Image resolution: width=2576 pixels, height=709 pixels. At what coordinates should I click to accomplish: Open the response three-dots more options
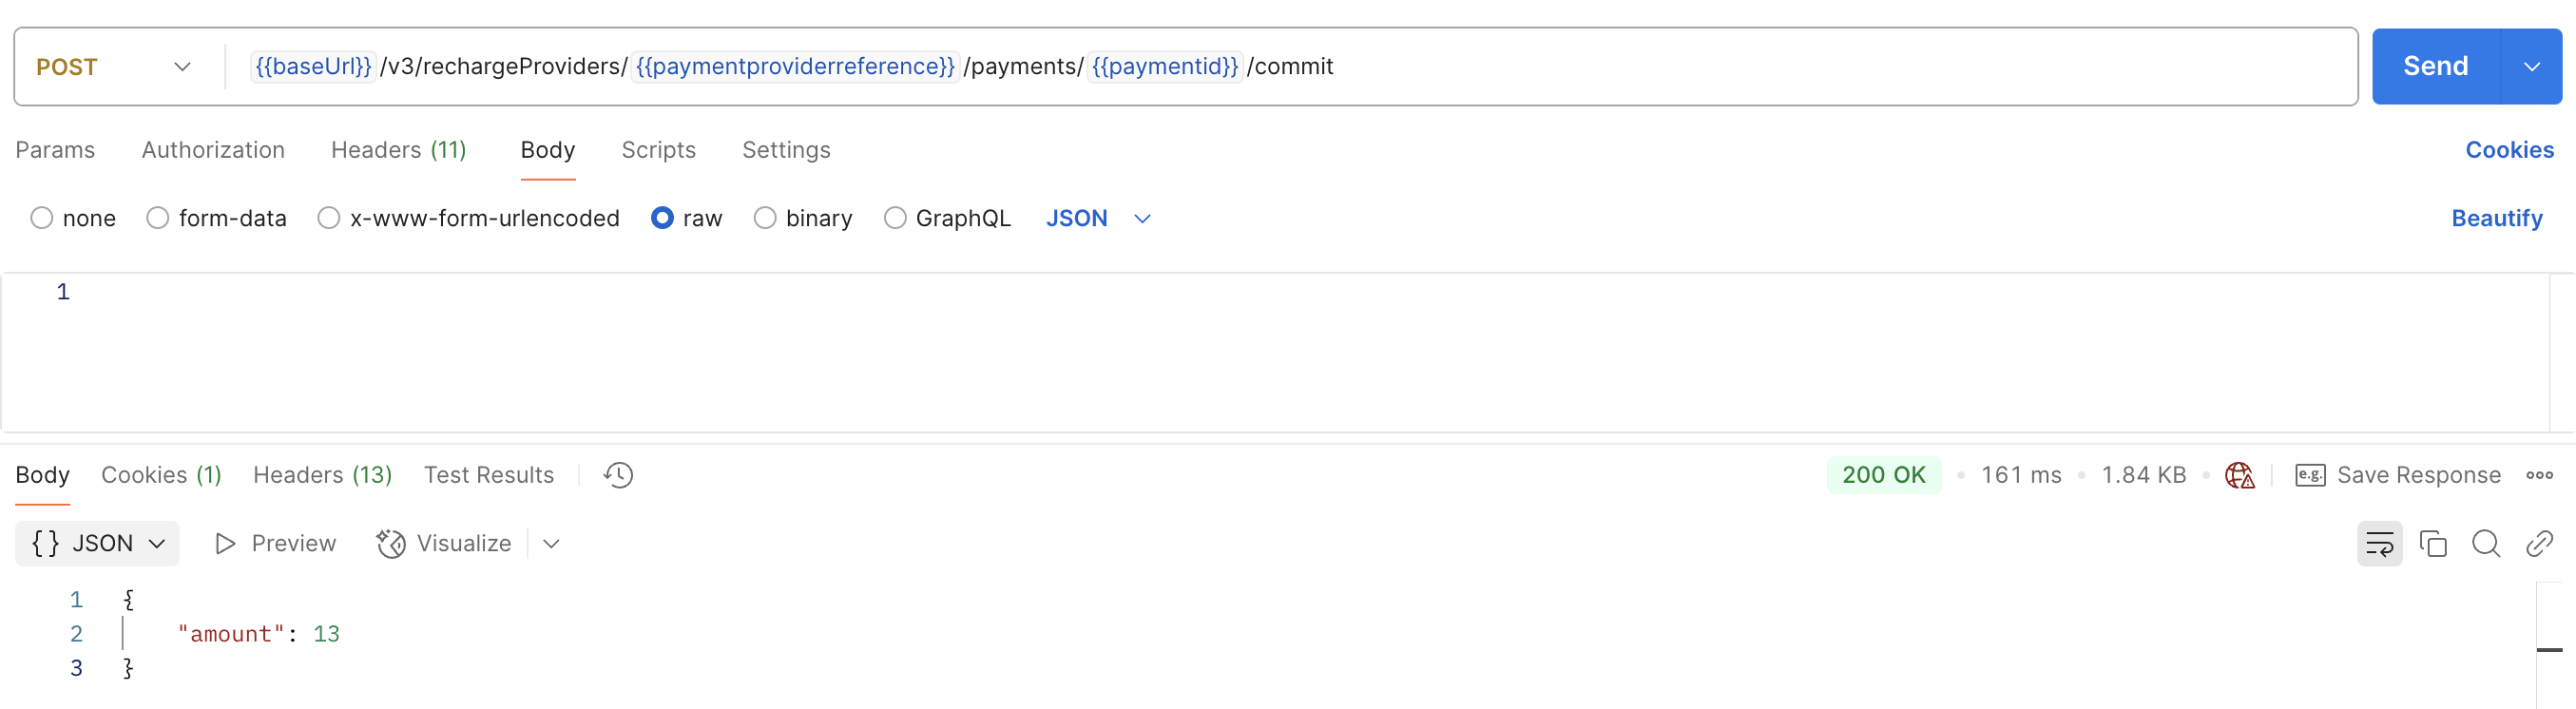[x=2539, y=475]
